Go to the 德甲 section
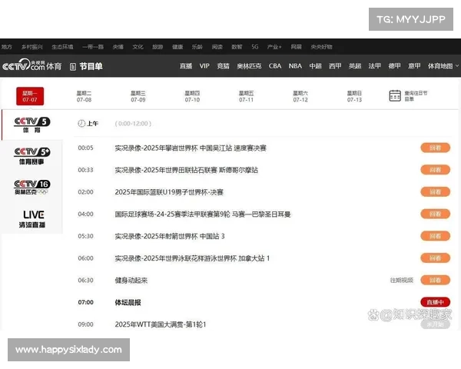461x369 pixels. pyautogui.click(x=395, y=66)
